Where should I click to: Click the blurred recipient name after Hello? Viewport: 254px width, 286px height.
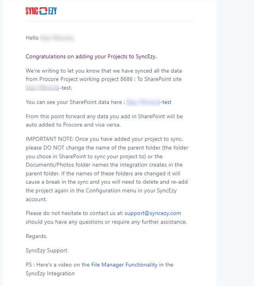tap(57, 38)
